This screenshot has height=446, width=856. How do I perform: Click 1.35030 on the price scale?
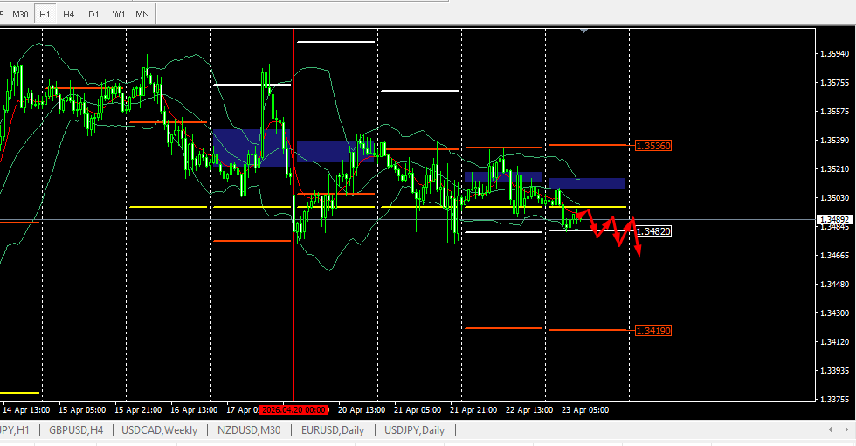point(835,198)
